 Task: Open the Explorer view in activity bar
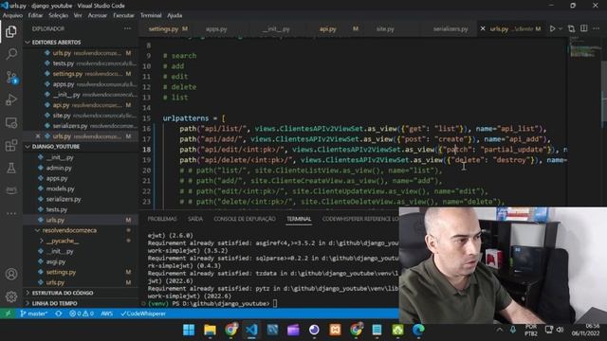[x=11, y=31]
